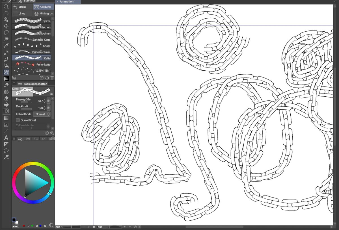The height and width of the screenshot is (230, 339).
Task: Select the Brush tool
Action: [x=6, y=59]
